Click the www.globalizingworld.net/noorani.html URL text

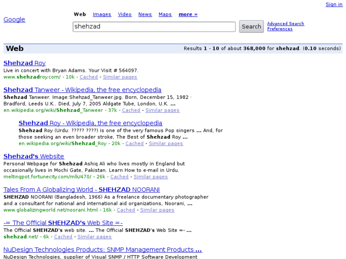(50, 210)
